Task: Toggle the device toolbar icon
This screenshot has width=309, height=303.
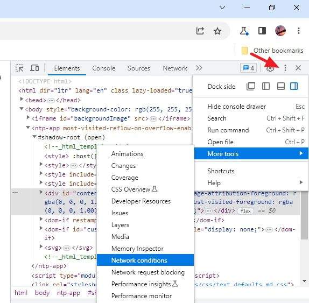Action: pos(34,68)
